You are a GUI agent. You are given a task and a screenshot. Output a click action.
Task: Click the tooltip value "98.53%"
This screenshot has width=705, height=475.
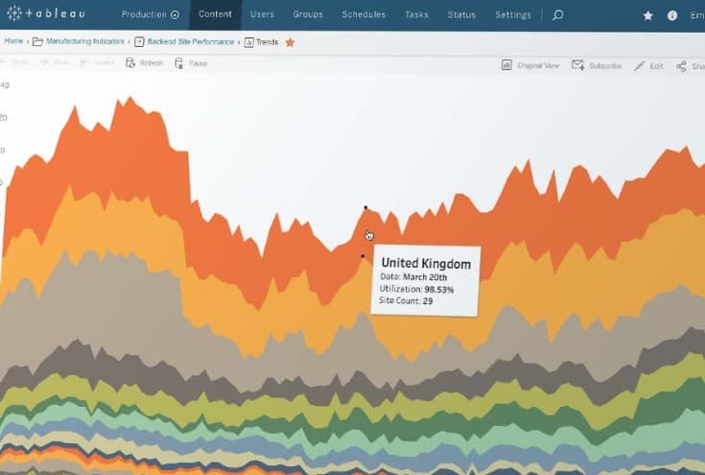[x=439, y=289]
